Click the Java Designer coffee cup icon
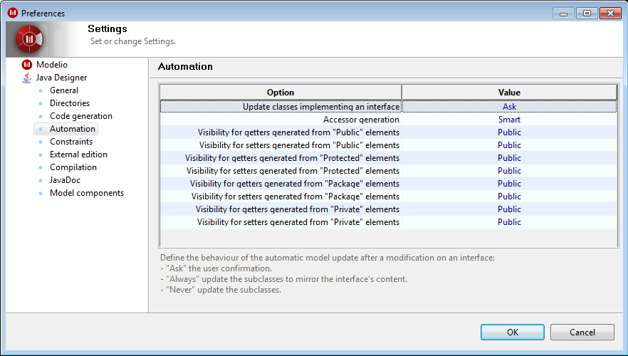The image size is (628, 356). tap(27, 78)
